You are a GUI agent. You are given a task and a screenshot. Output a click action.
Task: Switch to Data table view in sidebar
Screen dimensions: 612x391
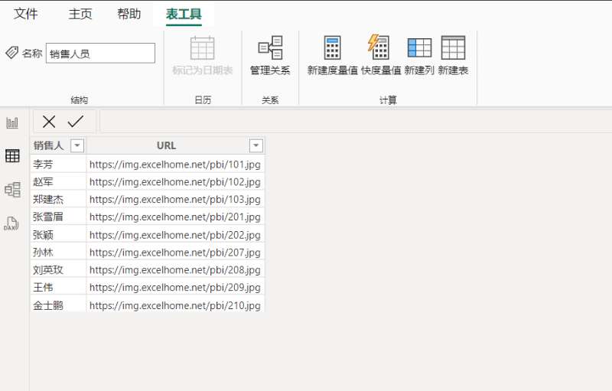12,156
